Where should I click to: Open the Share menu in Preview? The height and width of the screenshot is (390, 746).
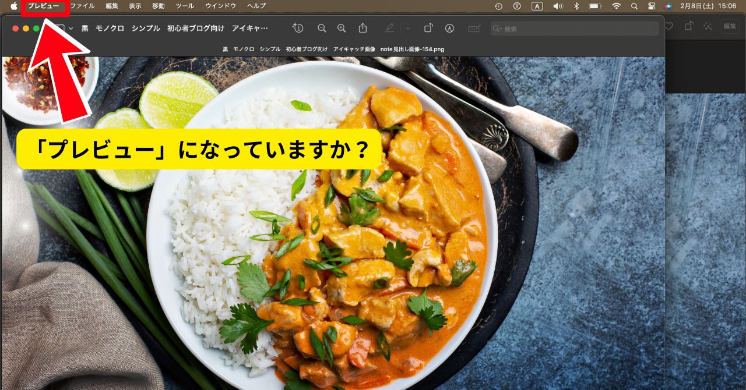pos(363,28)
